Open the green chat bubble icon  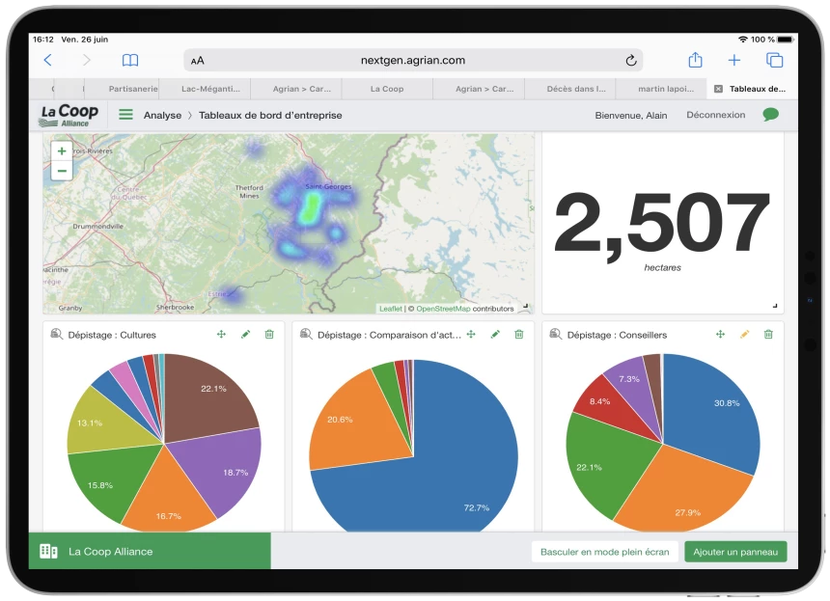coord(770,115)
